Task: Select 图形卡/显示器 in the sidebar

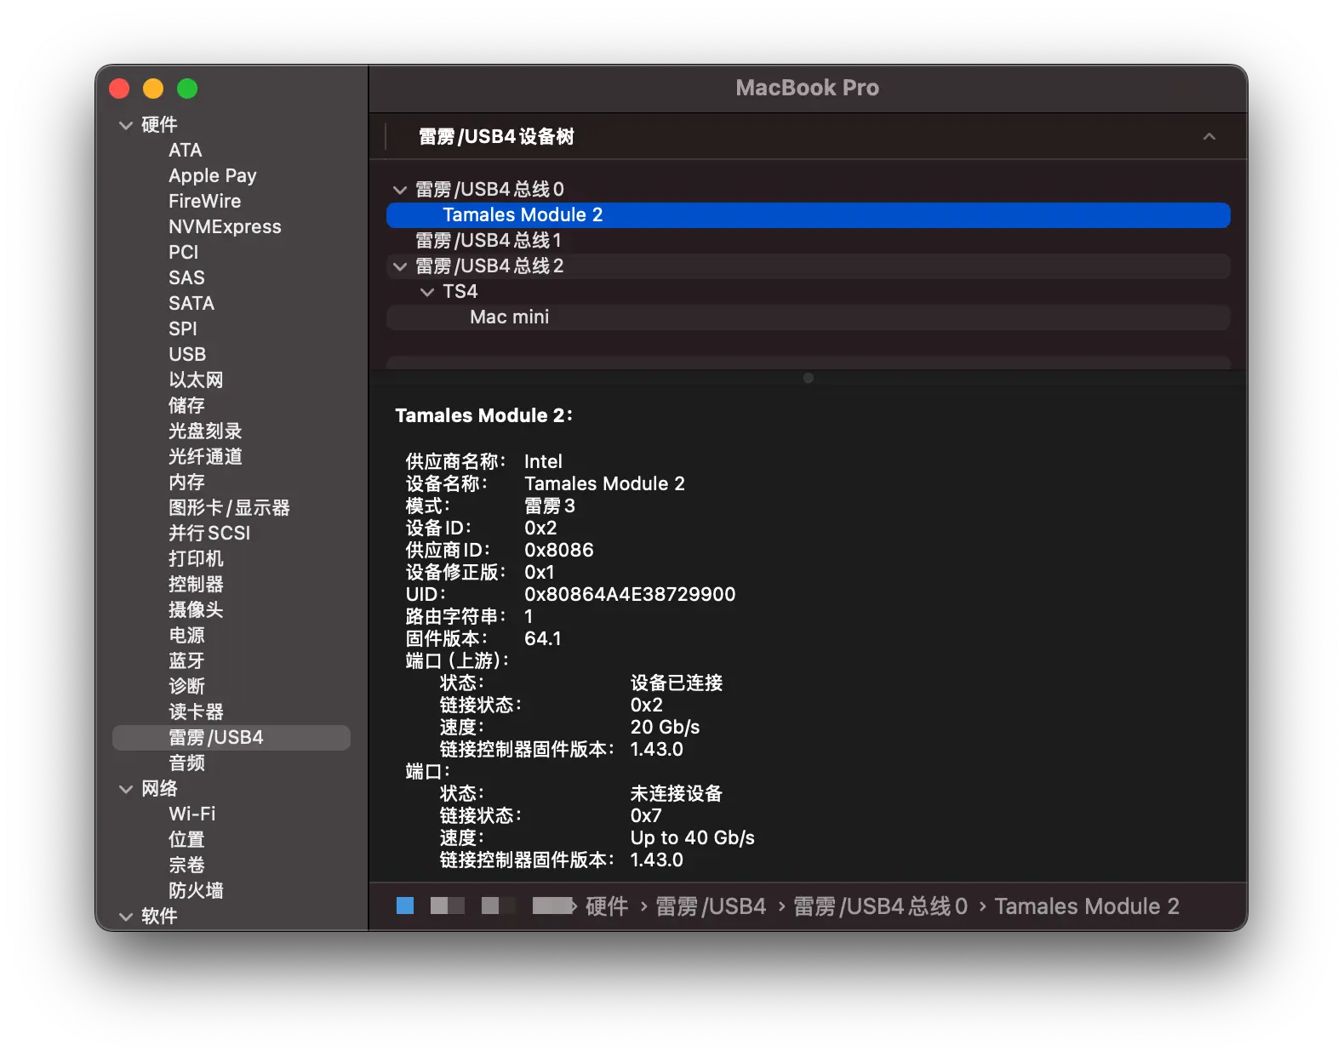Action: click(229, 508)
